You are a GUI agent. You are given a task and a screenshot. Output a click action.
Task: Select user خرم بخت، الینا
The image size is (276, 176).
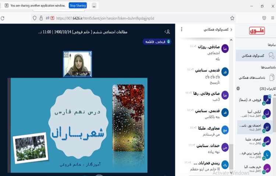coord(255,168)
